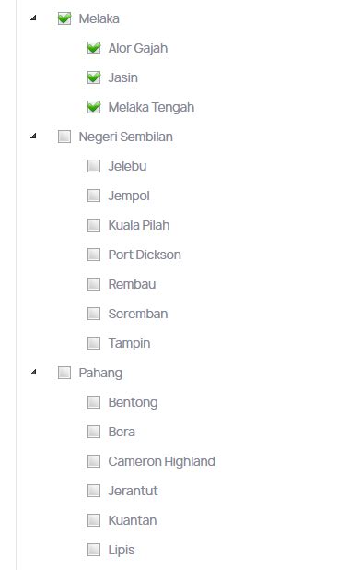Tick the Jelebu checkbox
The height and width of the screenshot is (570, 349).
coord(94,166)
